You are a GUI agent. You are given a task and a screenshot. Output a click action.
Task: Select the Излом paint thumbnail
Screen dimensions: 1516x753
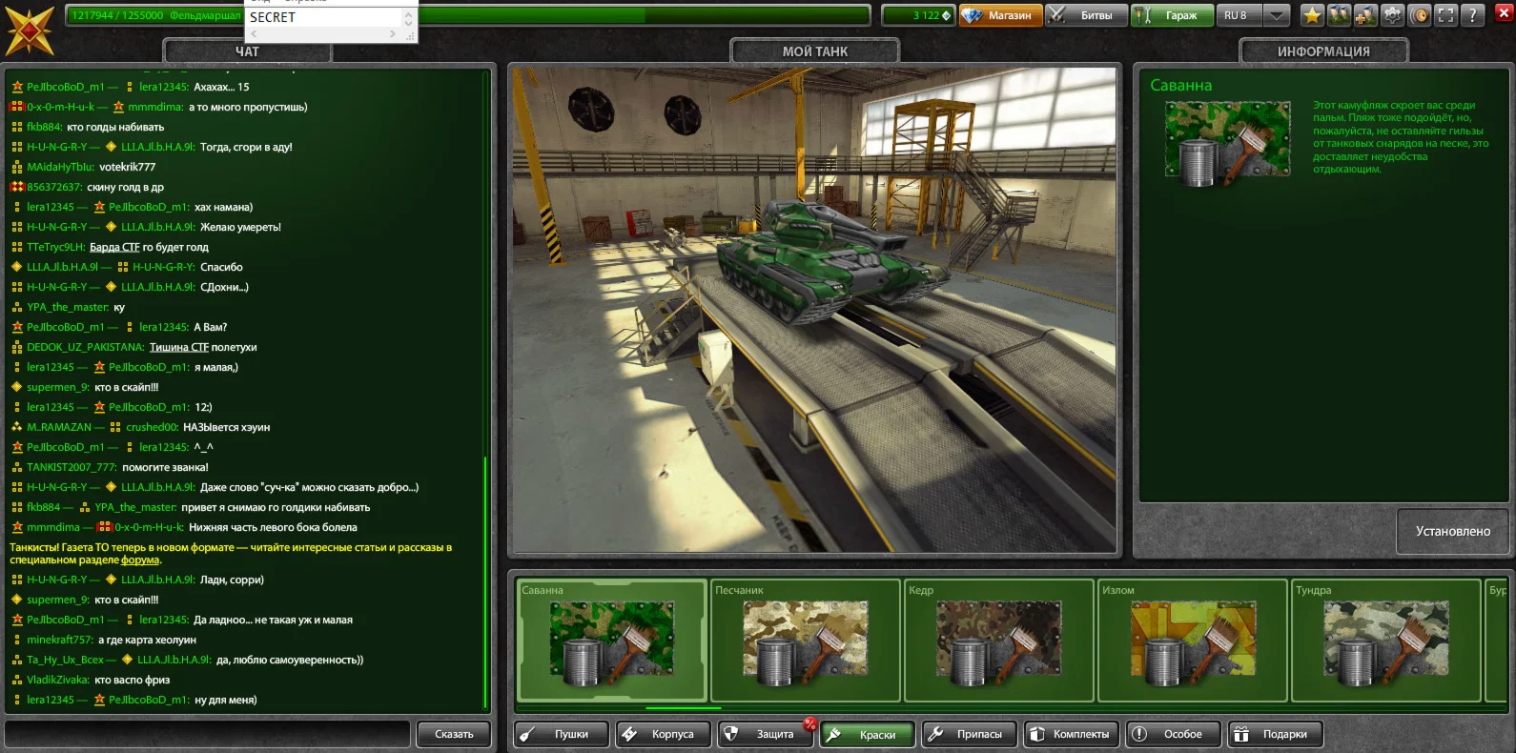[x=1193, y=641]
